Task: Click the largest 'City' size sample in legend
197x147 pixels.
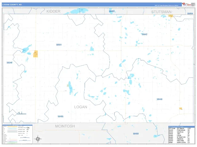Action: (x=28, y=128)
